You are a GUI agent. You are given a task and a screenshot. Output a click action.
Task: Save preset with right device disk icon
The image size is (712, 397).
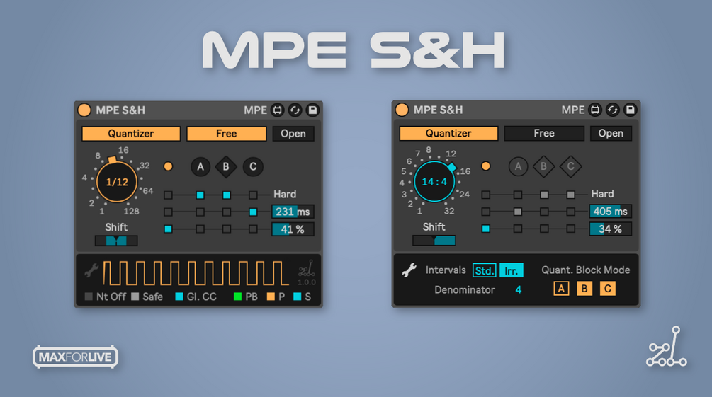[630, 110]
